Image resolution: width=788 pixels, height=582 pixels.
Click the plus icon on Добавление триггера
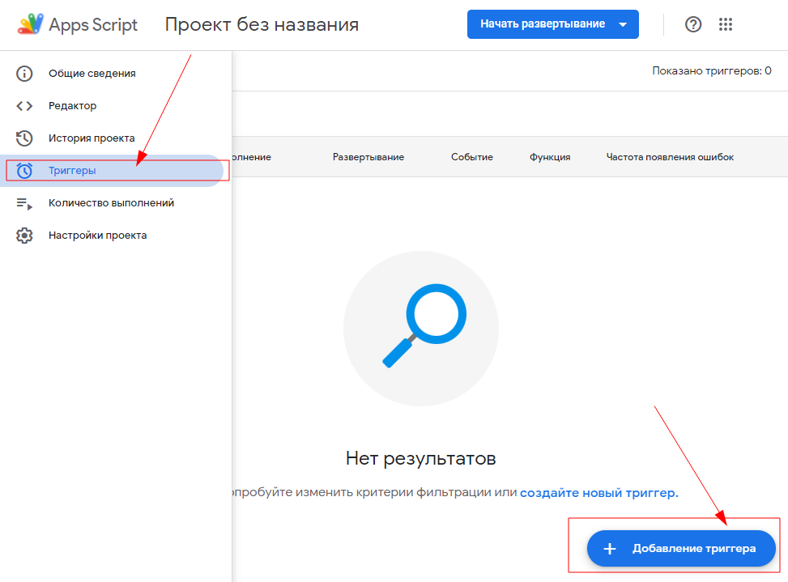[609, 548]
